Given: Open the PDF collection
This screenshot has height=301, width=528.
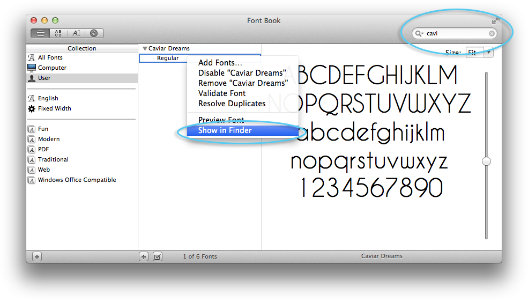Looking at the screenshot, I should click(82, 149).
